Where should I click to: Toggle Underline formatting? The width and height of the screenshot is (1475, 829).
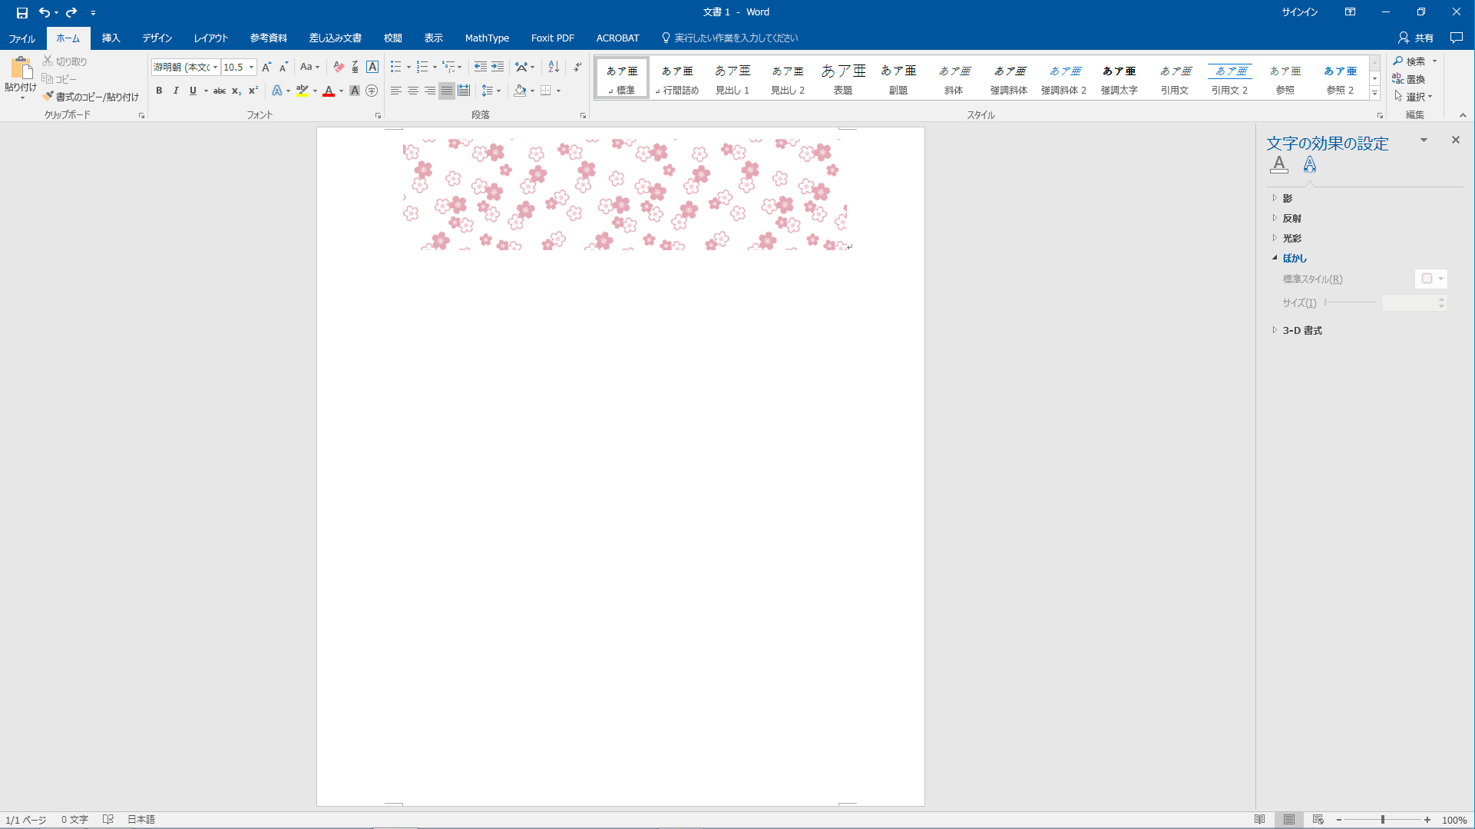pyautogui.click(x=193, y=91)
